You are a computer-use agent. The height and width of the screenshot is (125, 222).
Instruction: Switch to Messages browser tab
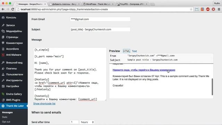[31, 4]
